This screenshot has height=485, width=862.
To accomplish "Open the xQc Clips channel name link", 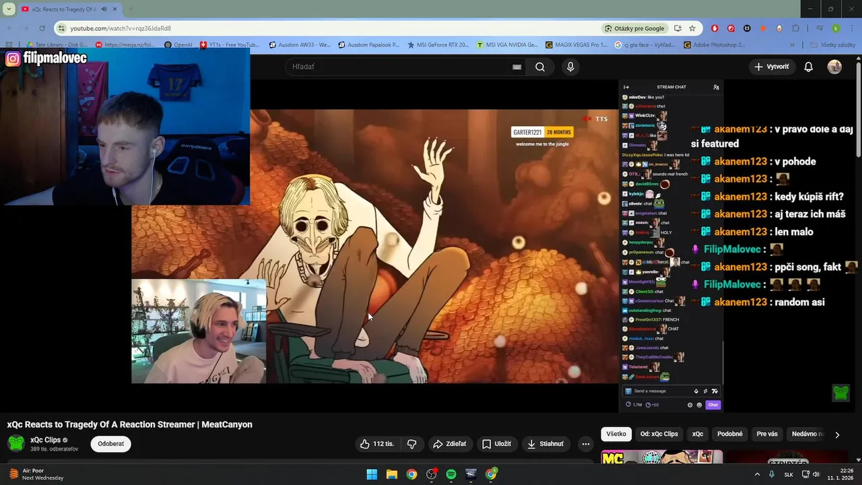I will [x=45, y=440].
